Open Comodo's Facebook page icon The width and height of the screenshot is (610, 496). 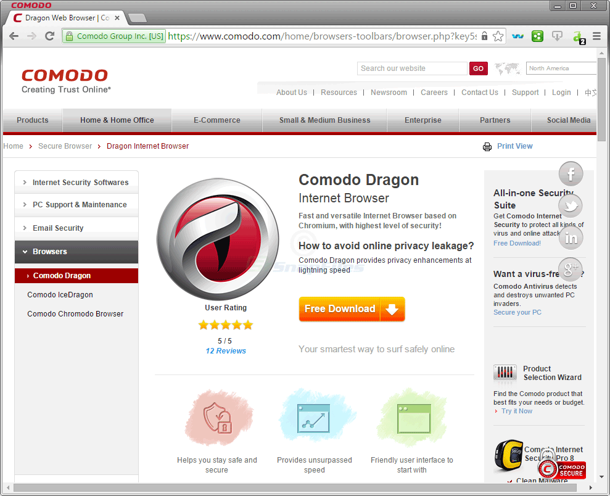571,173
